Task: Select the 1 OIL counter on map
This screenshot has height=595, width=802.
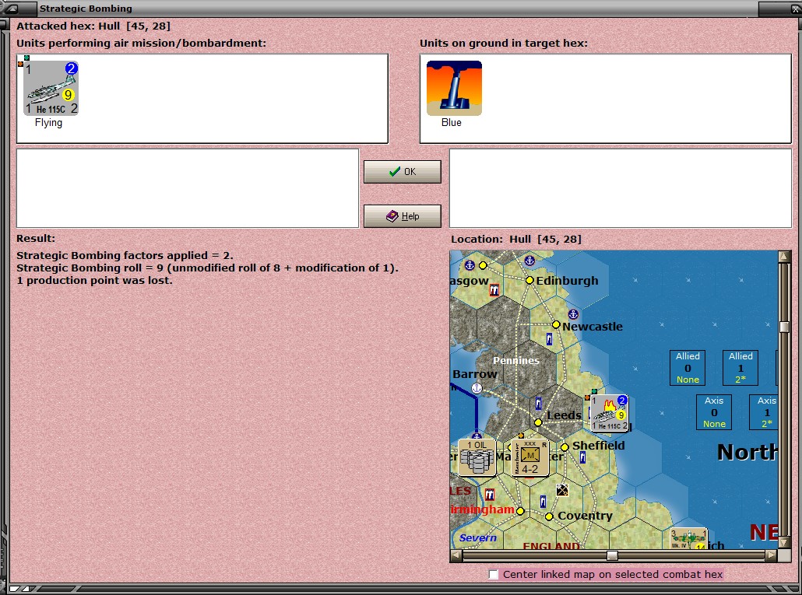Action: [477, 457]
